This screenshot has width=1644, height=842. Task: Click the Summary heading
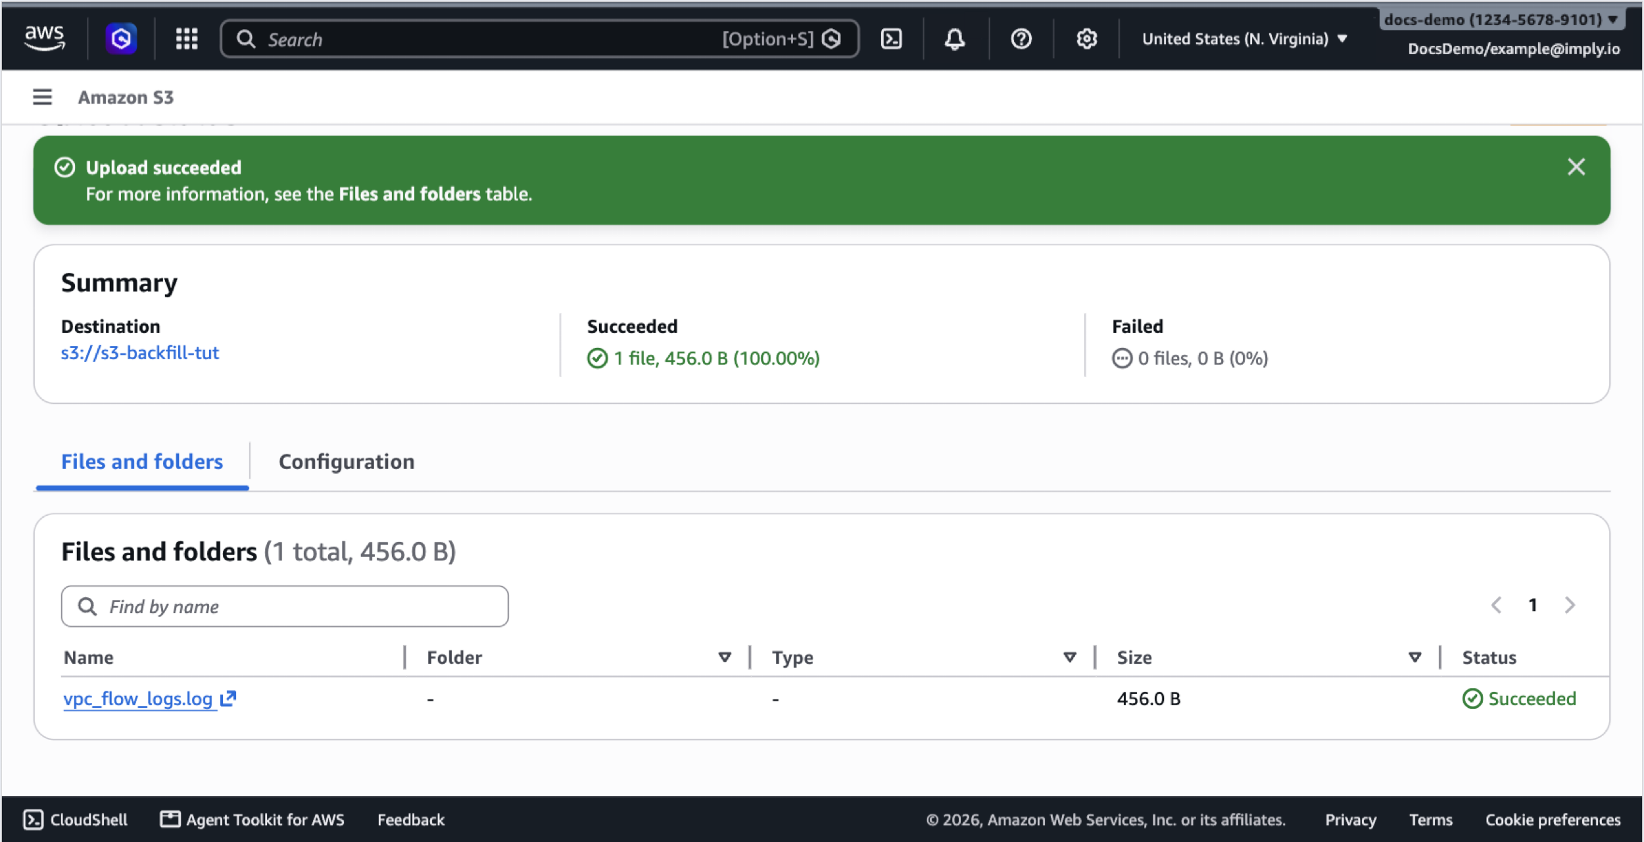119,284
